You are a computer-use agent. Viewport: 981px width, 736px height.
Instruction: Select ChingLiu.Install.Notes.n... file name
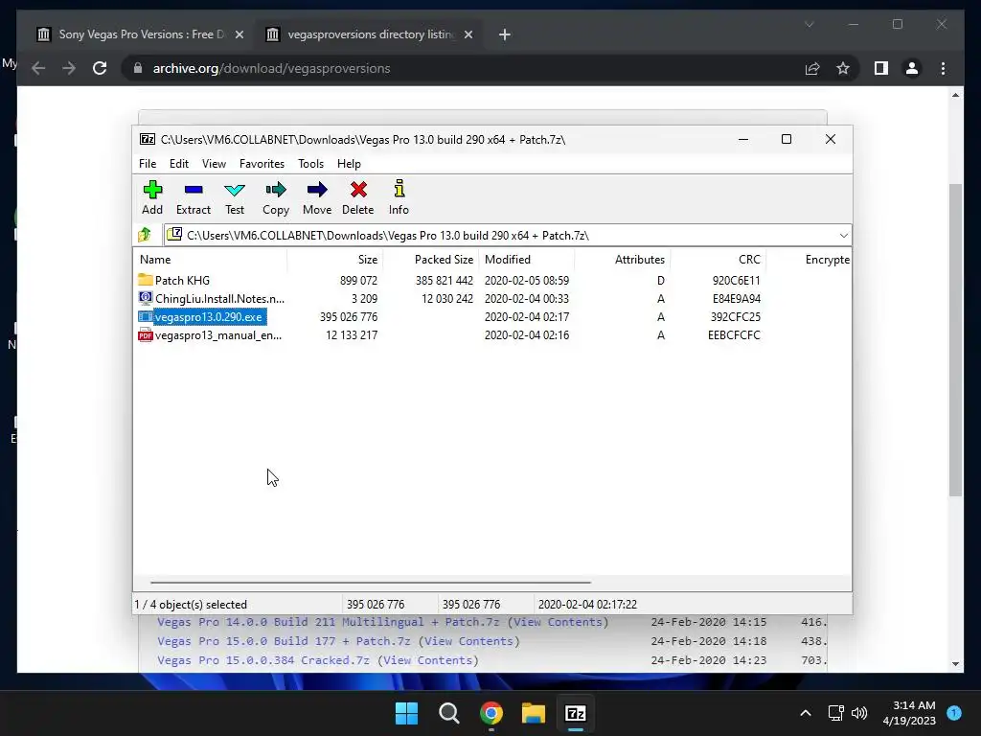coord(219,299)
